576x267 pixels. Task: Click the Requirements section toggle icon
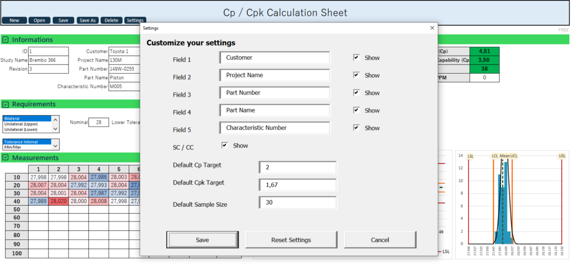(6, 104)
